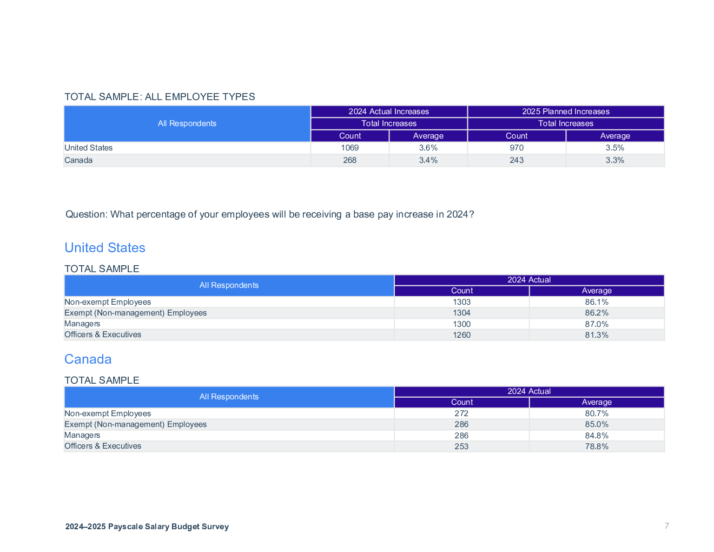Click the page number 7
This screenshot has width=714, height=552.
(667, 525)
